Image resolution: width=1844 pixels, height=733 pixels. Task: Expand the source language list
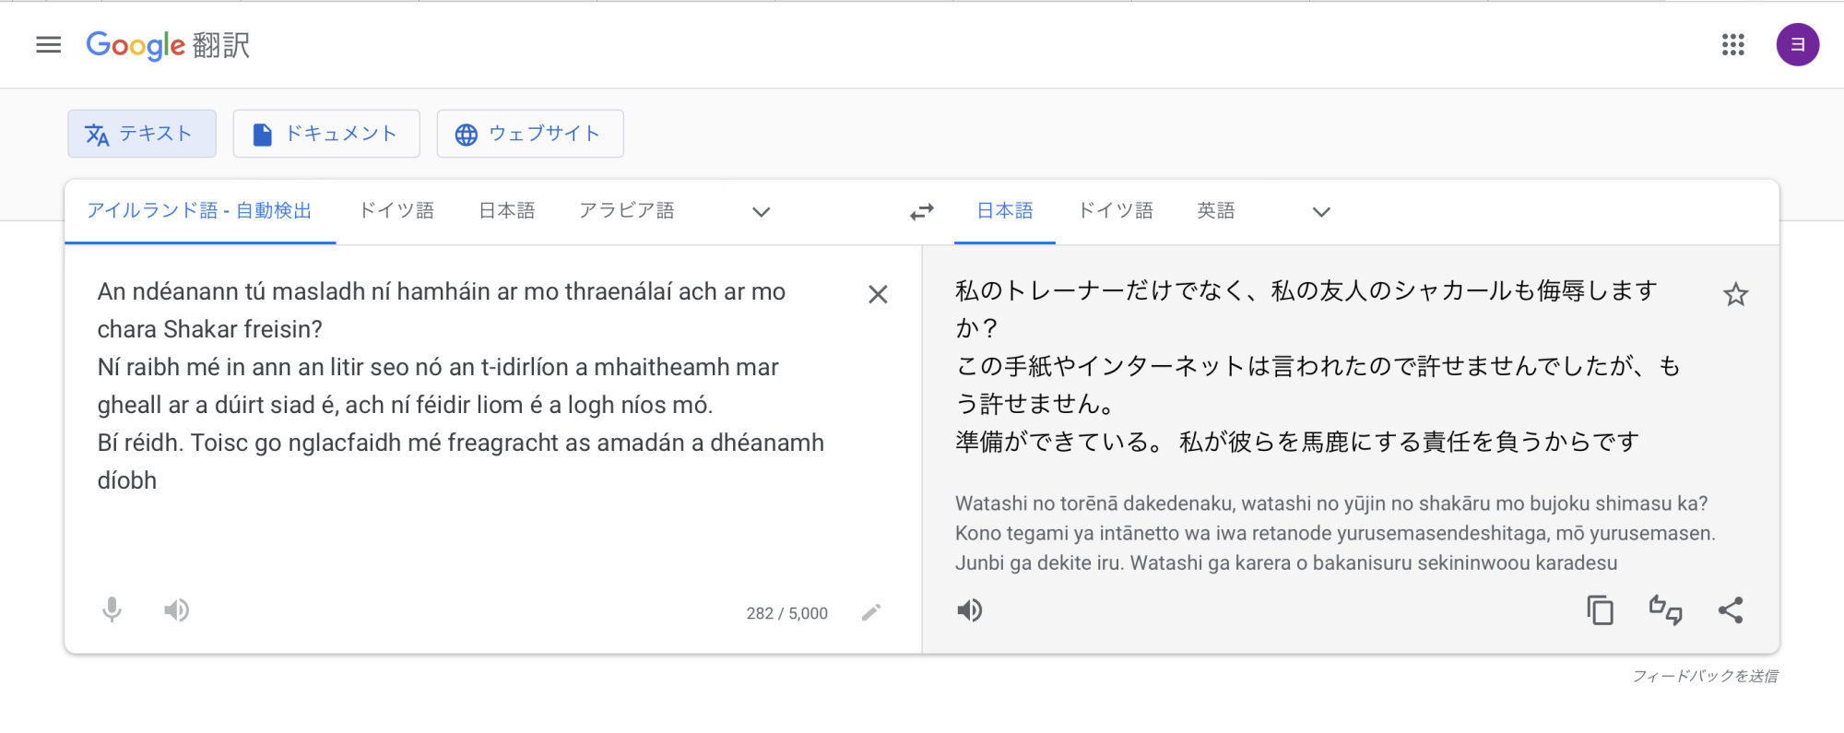(761, 212)
